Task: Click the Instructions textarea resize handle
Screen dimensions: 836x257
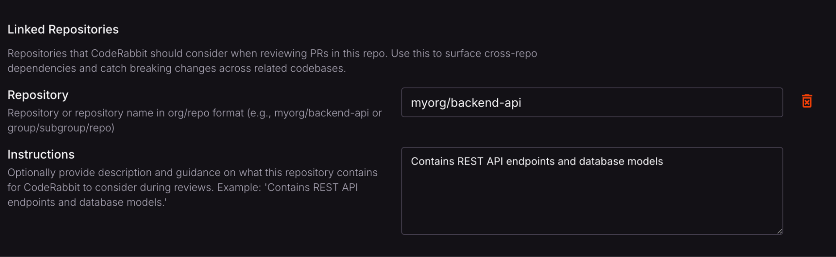Action: [780, 231]
